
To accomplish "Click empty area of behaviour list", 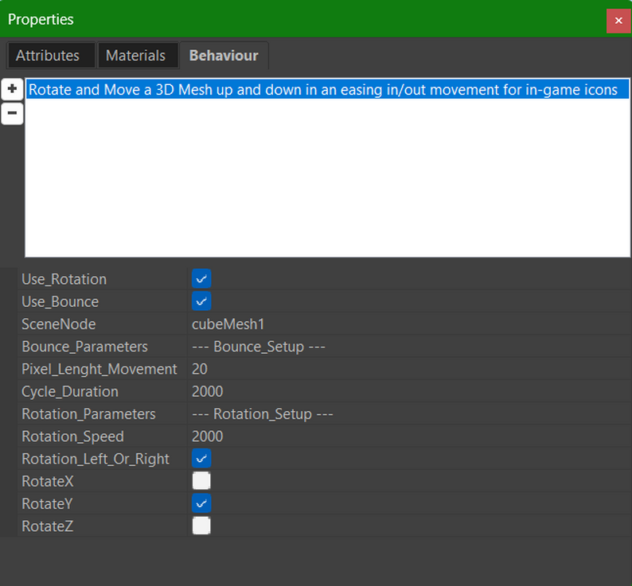I will point(327,177).
